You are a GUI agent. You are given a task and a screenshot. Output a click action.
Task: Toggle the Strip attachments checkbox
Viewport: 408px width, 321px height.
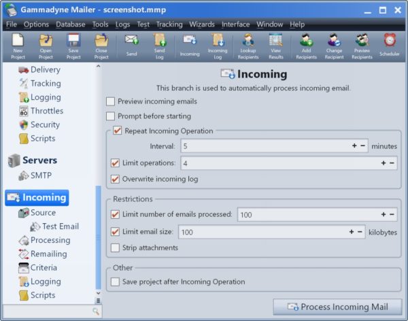click(115, 248)
